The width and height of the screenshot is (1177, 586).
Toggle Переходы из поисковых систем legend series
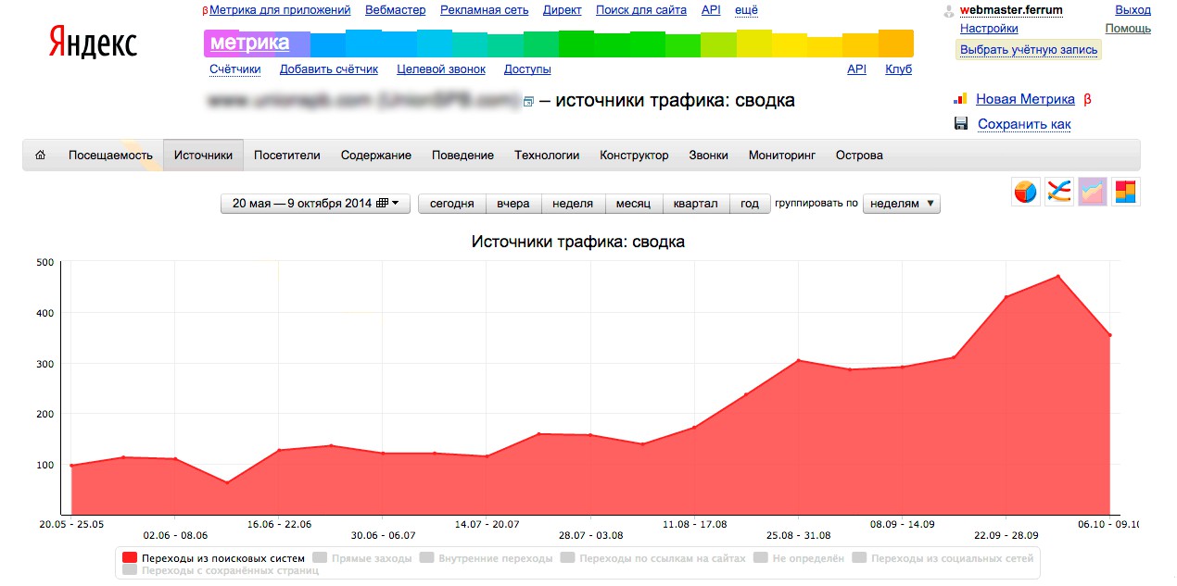212,558
